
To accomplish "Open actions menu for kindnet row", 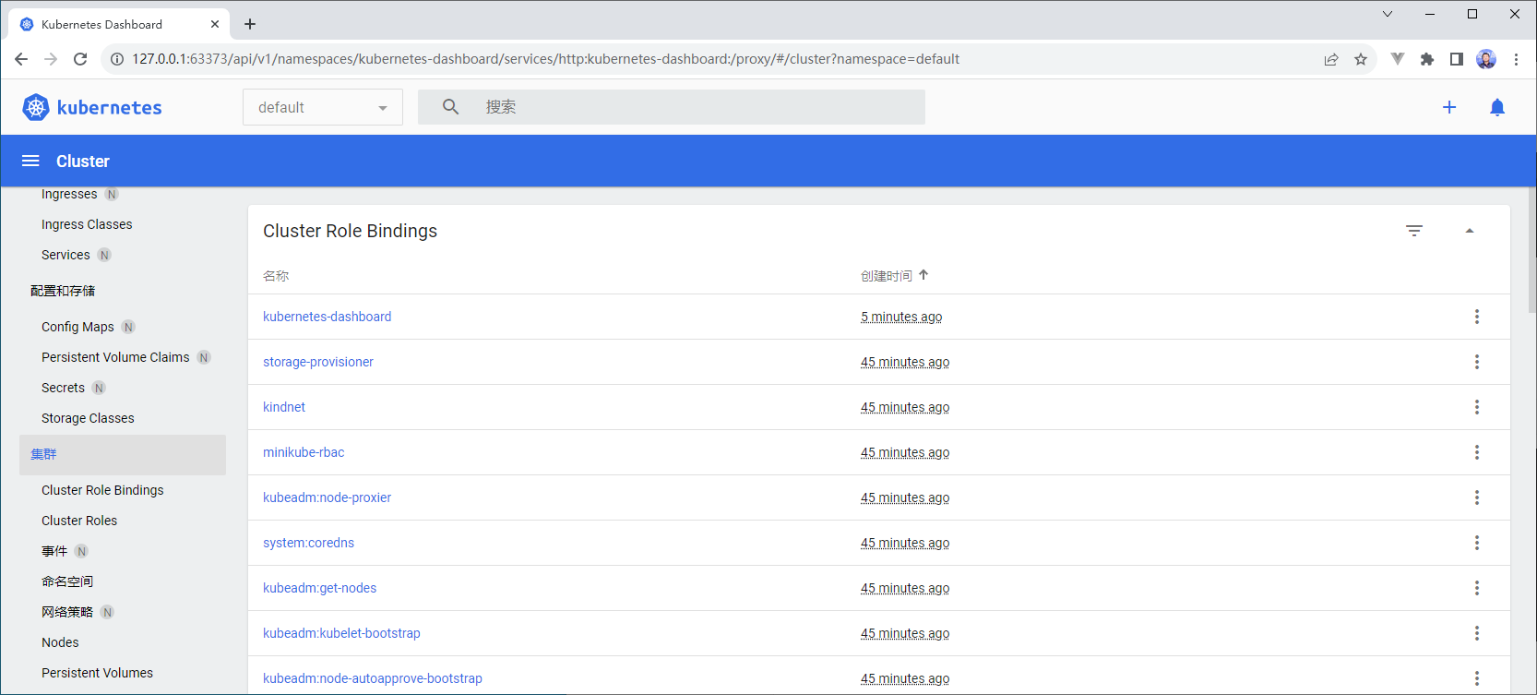I will tap(1477, 407).
